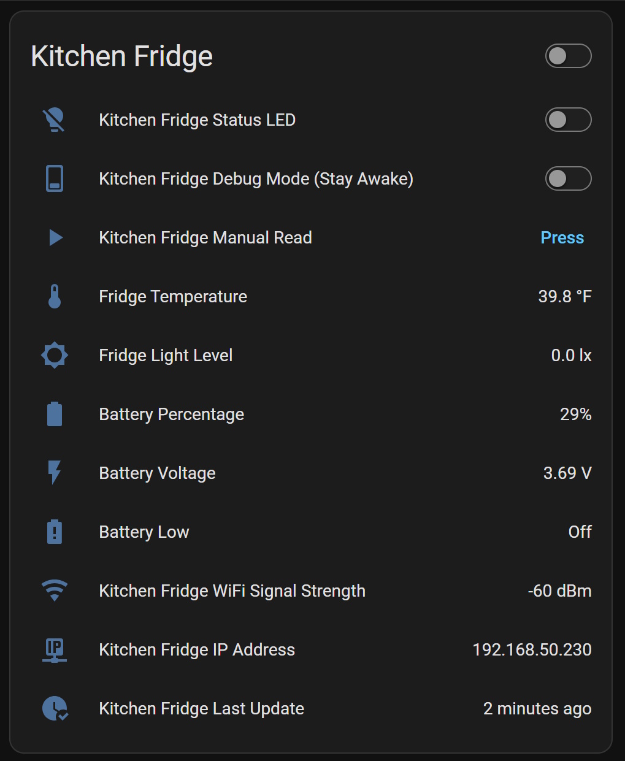
Task: Click the Fridge Light Level brightness icon
Action: (55, 355)
